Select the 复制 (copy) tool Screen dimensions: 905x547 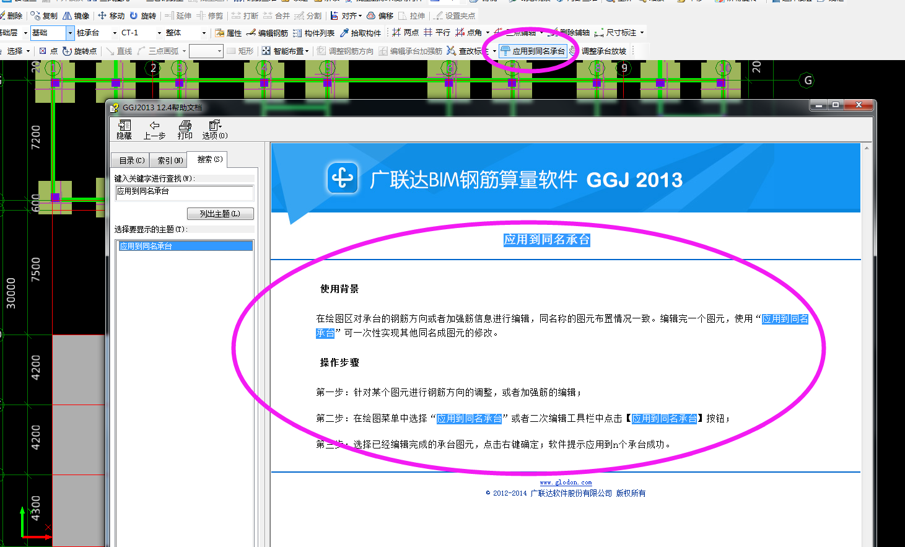point(44,15)
